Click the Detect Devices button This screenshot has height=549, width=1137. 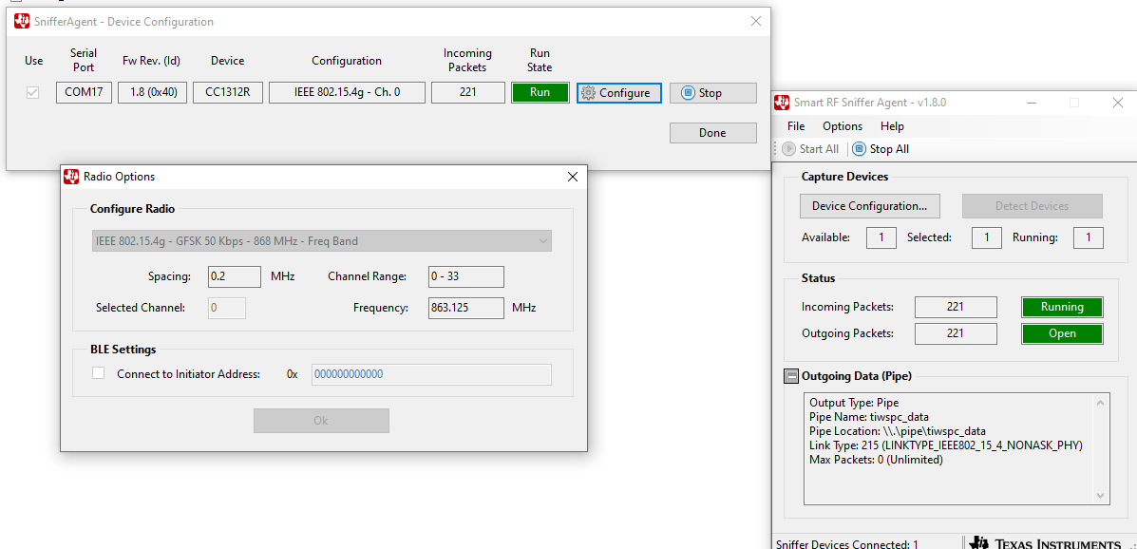click(1032, 206)
